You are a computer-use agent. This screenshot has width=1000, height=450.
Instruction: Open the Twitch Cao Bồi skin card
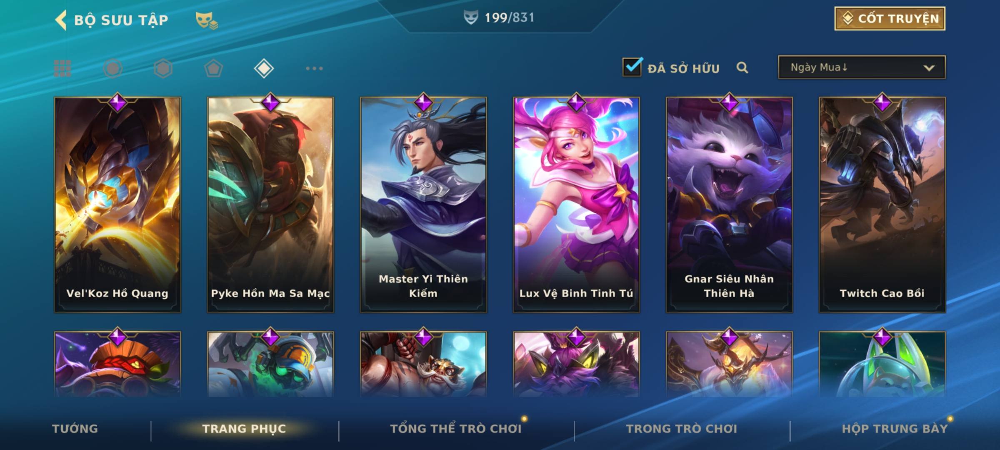coord(882,205)
